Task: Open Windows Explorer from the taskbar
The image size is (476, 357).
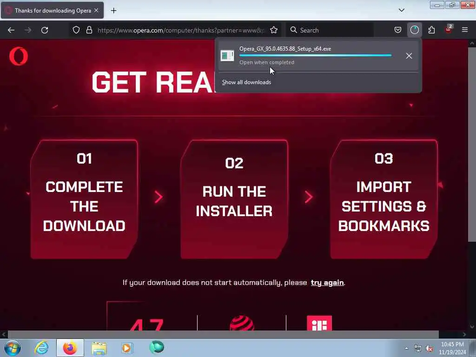Action: (99, 348)
